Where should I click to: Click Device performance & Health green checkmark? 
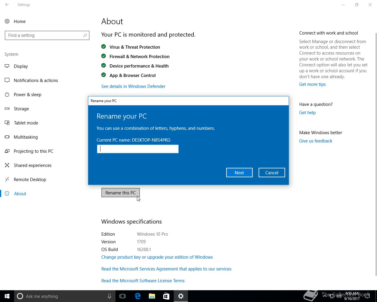pos(103,65)
